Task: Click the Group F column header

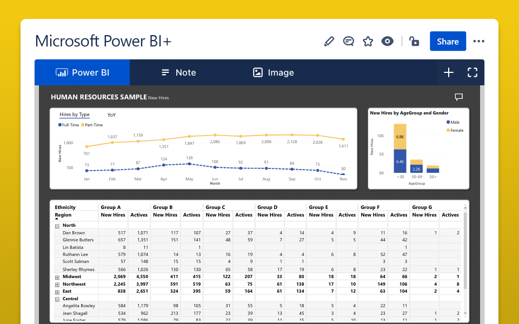Action: (370, 207)
